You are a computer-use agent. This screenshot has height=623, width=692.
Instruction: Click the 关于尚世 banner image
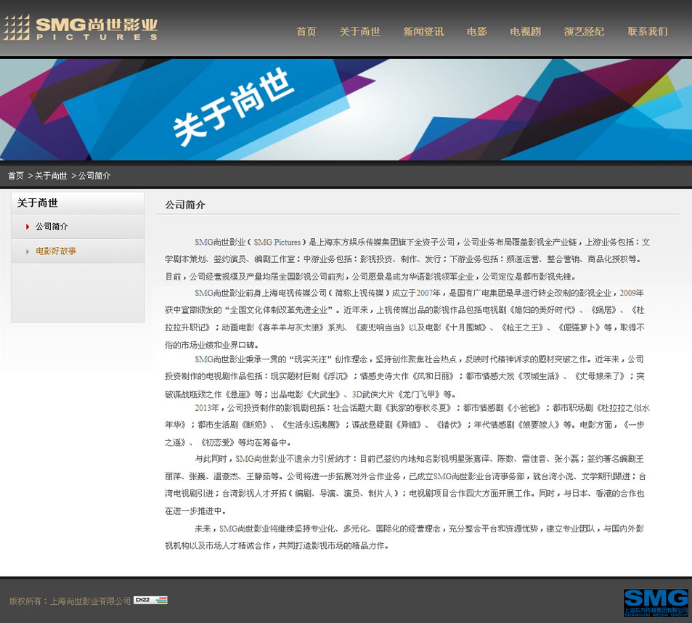346,110
